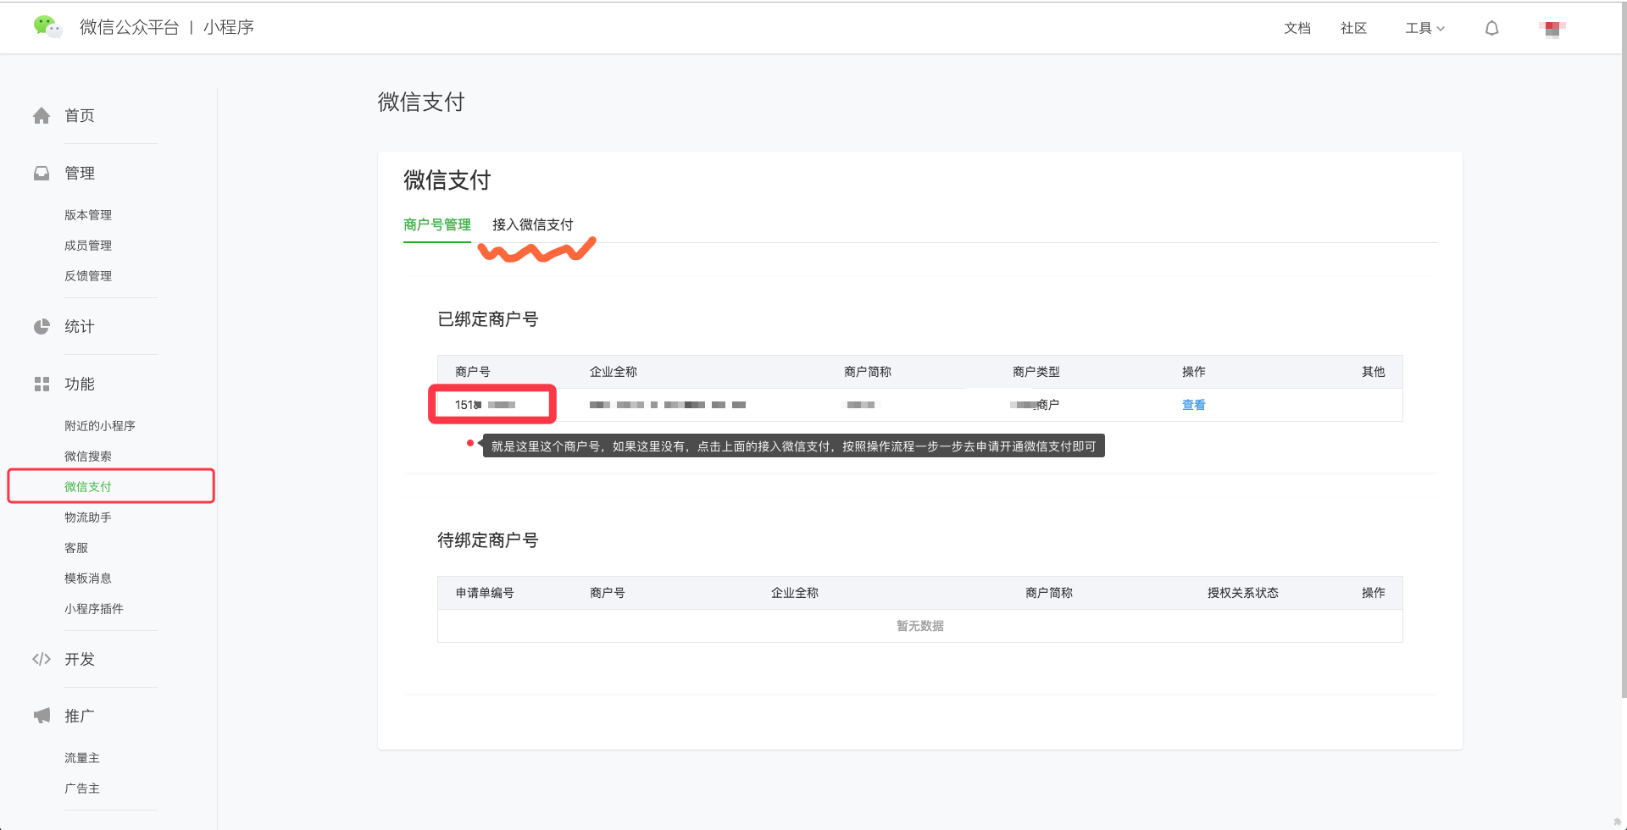The height and width of the screenshot is (830, 1627).
Task: Select 管理 in the sidebar
Action: [x=80, y=174]
